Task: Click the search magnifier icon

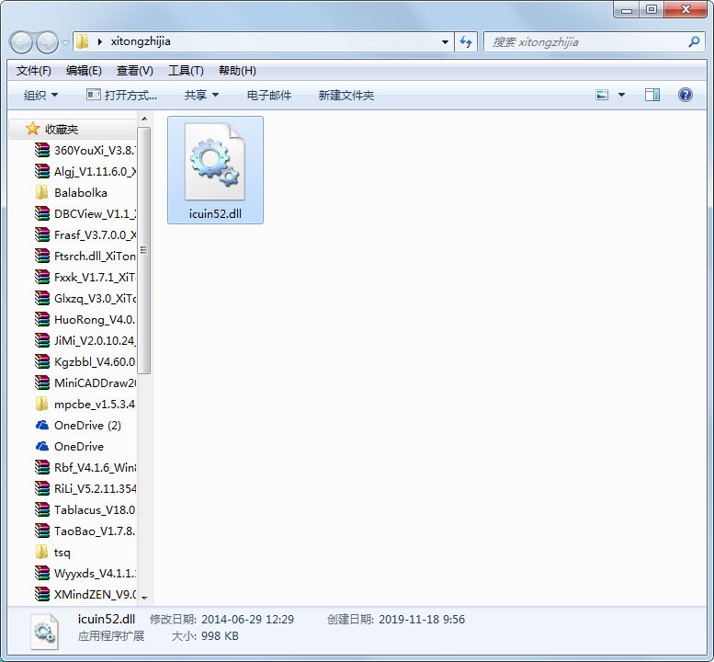Action: pyautogui.click(x=694, y=41)
